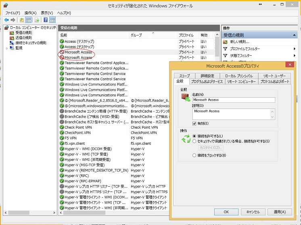Click the Up one level folder icon
The height and width of the screenshot is (225, 301).
point(22,20)
